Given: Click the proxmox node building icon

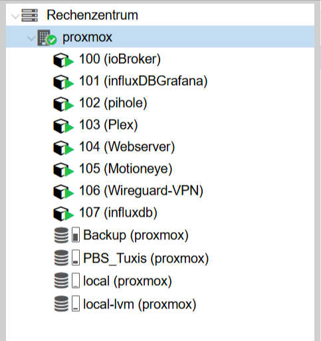Looking at the screenshot, I should 47,38.
